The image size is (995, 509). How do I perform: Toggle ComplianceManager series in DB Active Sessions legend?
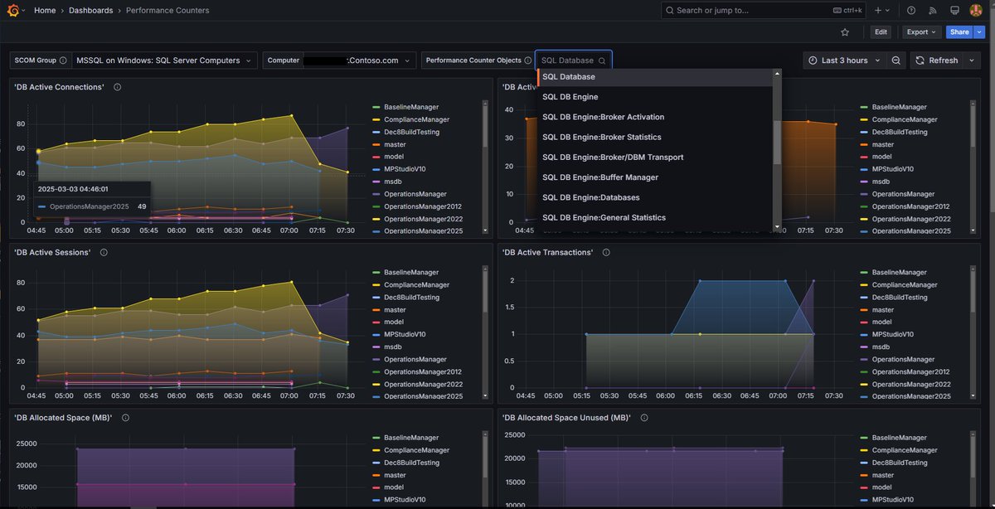(x=416, y=285)
